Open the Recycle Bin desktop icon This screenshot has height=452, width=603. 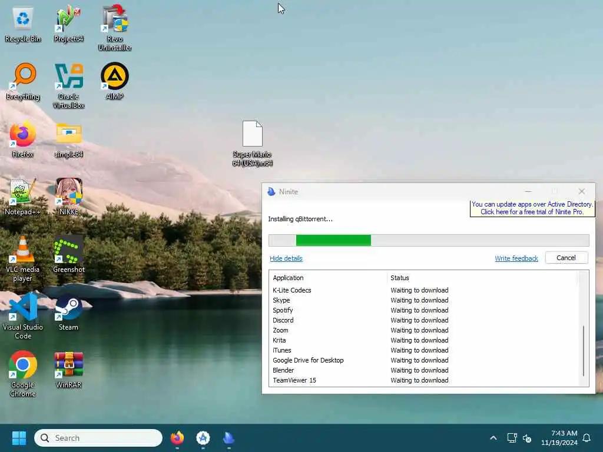click(23, 25)
